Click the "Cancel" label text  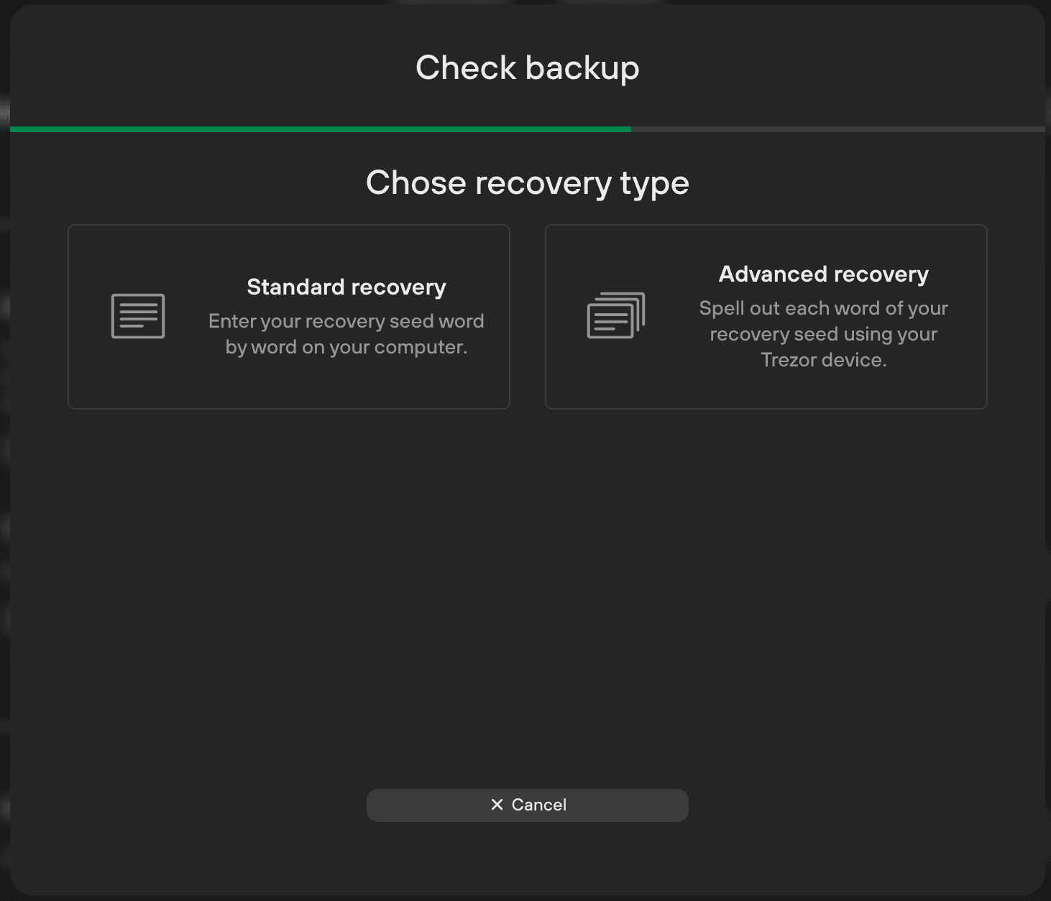pos(539,805)
